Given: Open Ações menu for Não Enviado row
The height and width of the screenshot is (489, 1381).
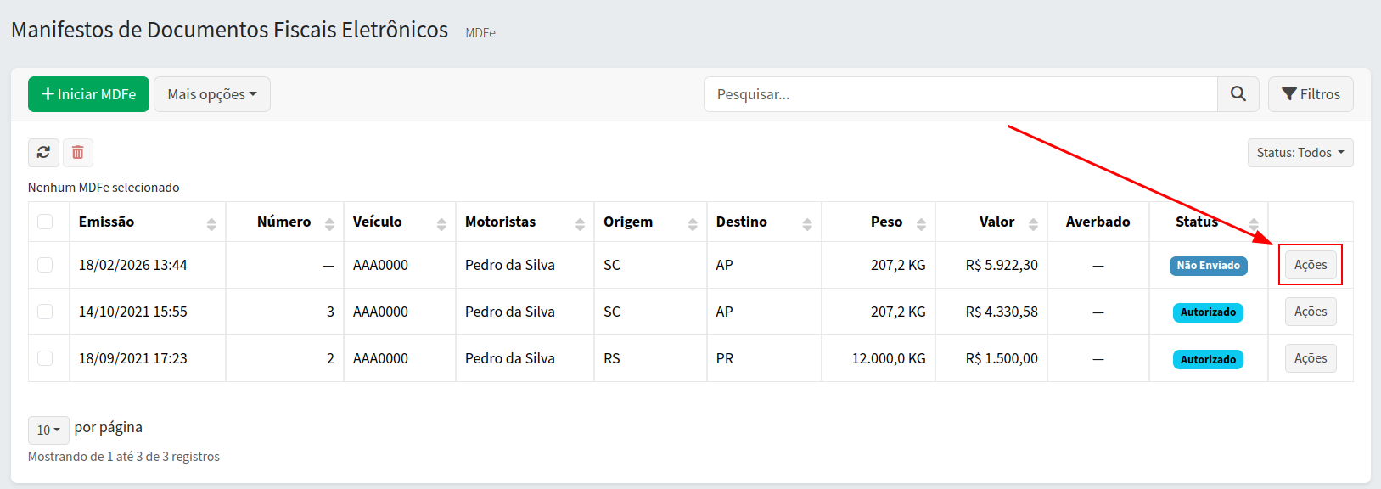Looking at the screenshot, I should [x=1310, y=265].
